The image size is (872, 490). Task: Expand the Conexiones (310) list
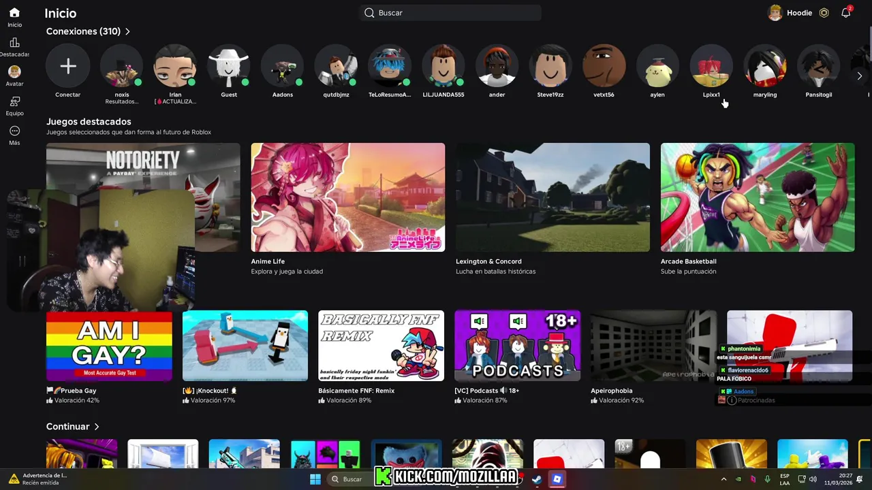(x=88, y=31)
